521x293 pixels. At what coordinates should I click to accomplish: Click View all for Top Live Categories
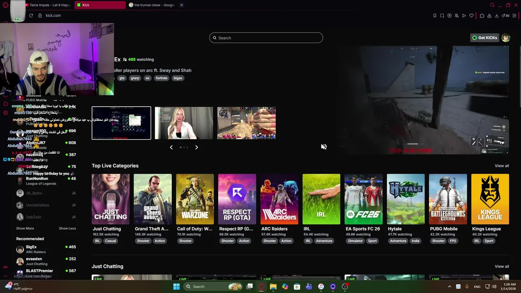pos(501,166)
